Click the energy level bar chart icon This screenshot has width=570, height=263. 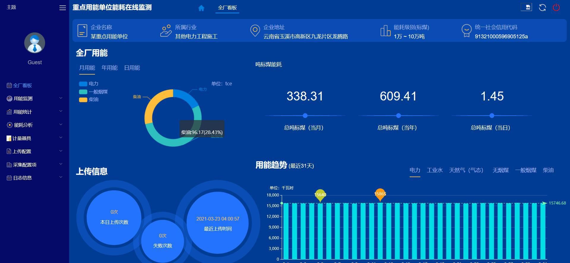coord(385,31)
